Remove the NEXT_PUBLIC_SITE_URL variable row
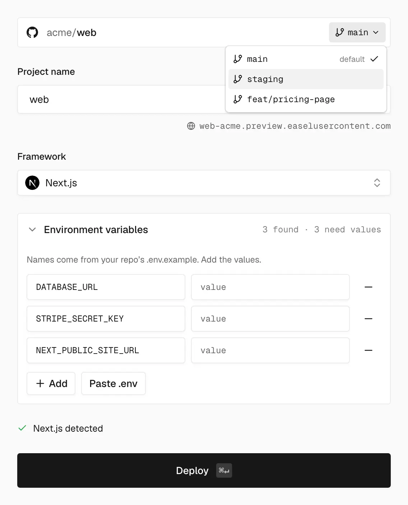 tap(368, 350)
